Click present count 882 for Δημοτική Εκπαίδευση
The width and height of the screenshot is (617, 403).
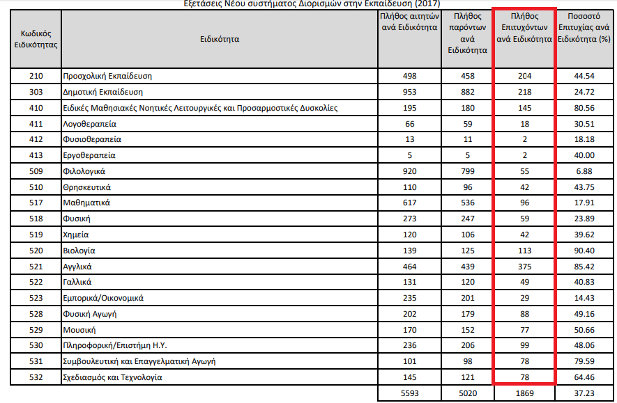(468, 92)
